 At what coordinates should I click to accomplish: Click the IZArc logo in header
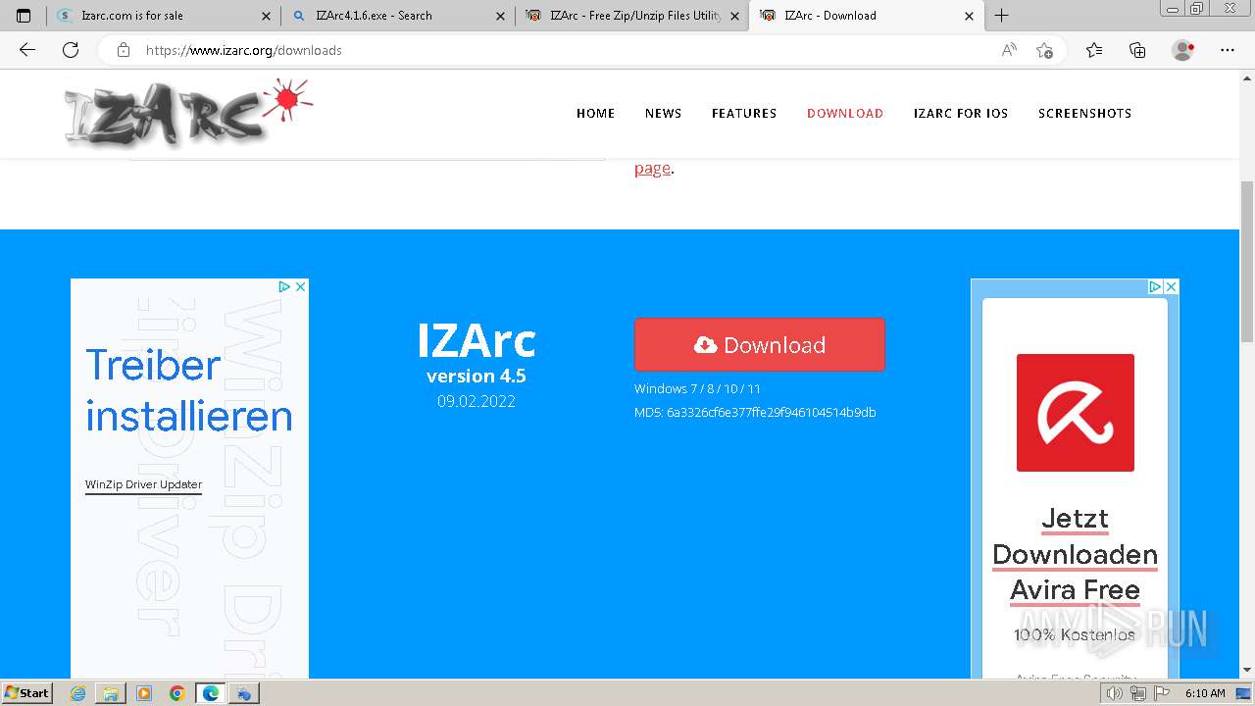(x=188, y=112)
